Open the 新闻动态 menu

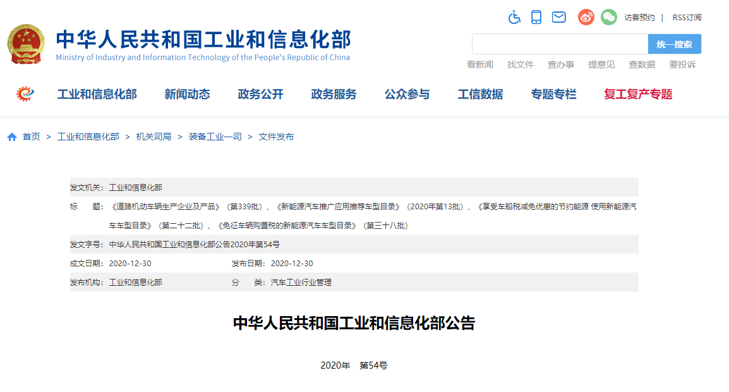(x=187, y=94)
